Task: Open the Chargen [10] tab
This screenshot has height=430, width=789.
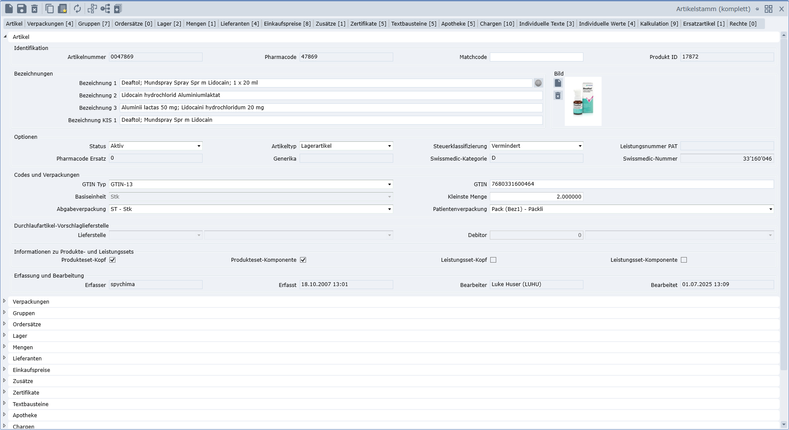Action: [x=497, y=24]
